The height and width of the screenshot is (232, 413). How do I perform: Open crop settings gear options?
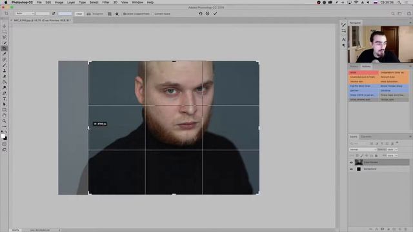point(117,14)
